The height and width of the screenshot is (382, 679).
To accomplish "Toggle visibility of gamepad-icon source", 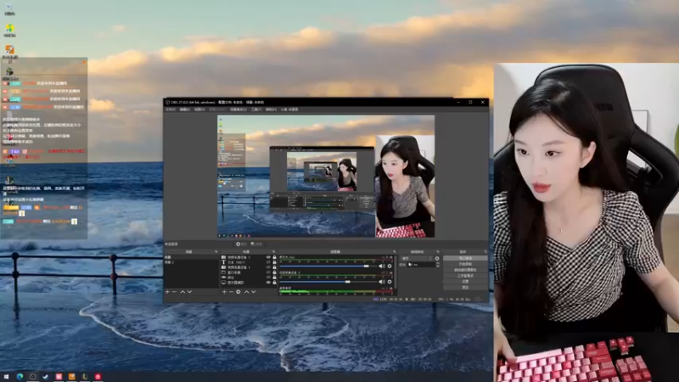I will pos(268,278).
